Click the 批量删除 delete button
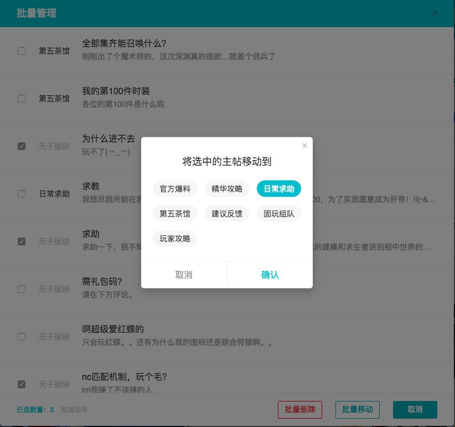This screenshot has width=455, height=427. 299,410
